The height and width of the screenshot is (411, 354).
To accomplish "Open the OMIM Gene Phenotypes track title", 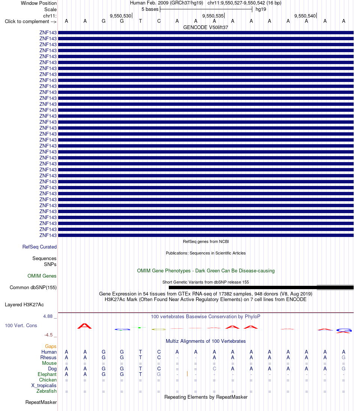I will point(206,271).
